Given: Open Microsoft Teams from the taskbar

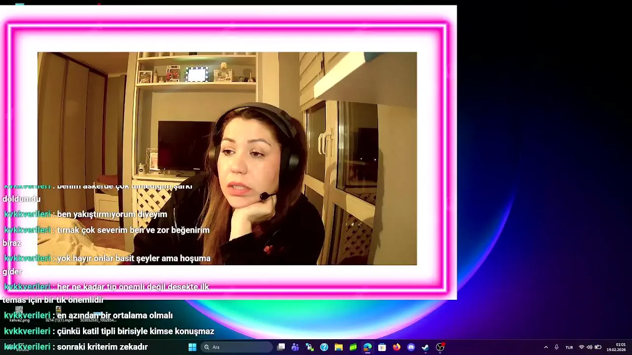Looking at the screenshot, I should pos(295,347).
